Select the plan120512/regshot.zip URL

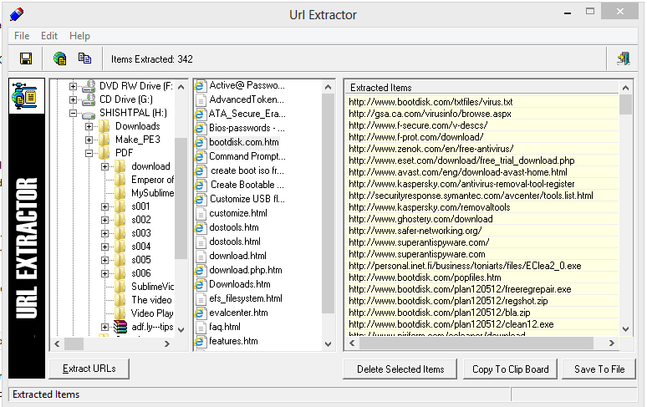point(448,301)
